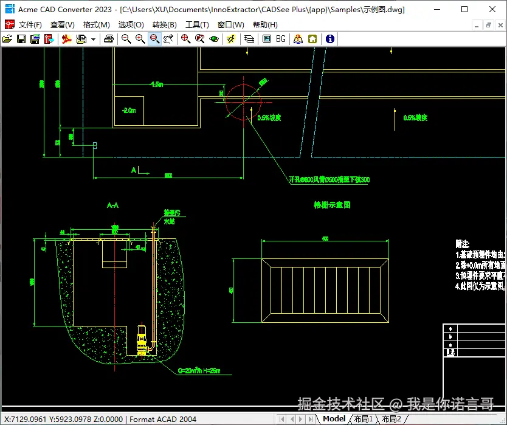The image size is (507, 425).
Task: Open the 查看(V) menu
Action: [63, 25]
